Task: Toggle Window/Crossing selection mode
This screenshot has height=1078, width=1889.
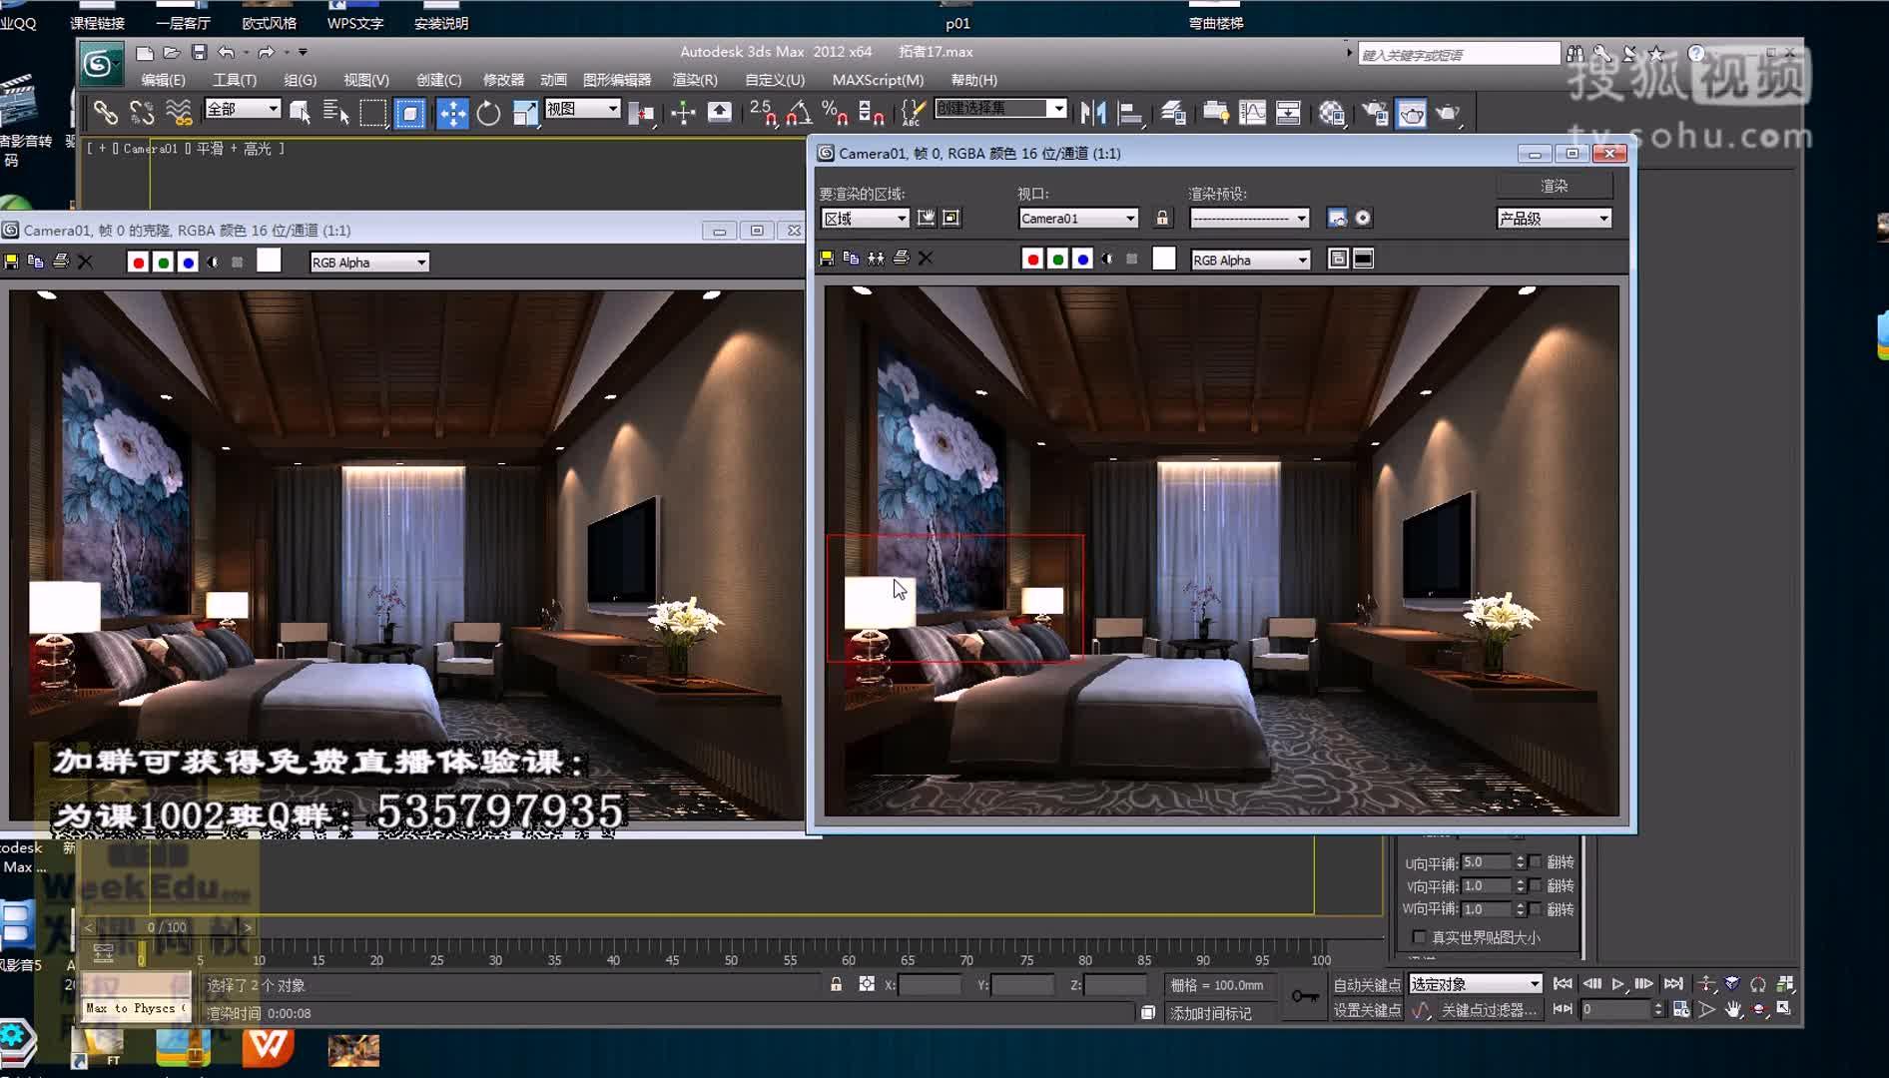Action: [x=410, y=113]
